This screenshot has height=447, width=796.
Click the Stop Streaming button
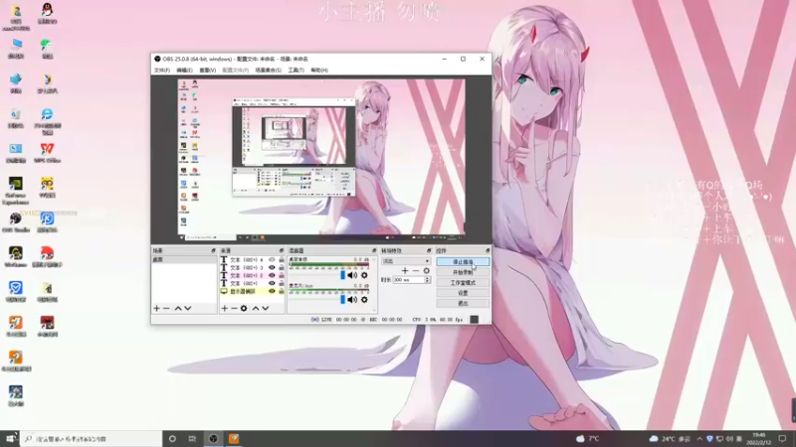tap(463, 262)
